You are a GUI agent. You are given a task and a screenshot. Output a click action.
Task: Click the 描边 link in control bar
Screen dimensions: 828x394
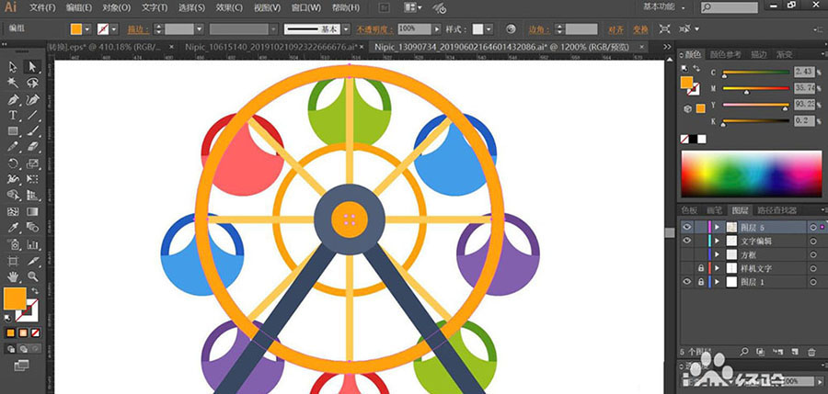point(138,29)
